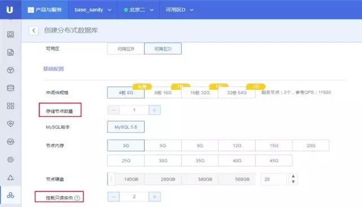Viewport: 362px width, 207px height.
Task: Select 12G node memory
Action: 237,146
